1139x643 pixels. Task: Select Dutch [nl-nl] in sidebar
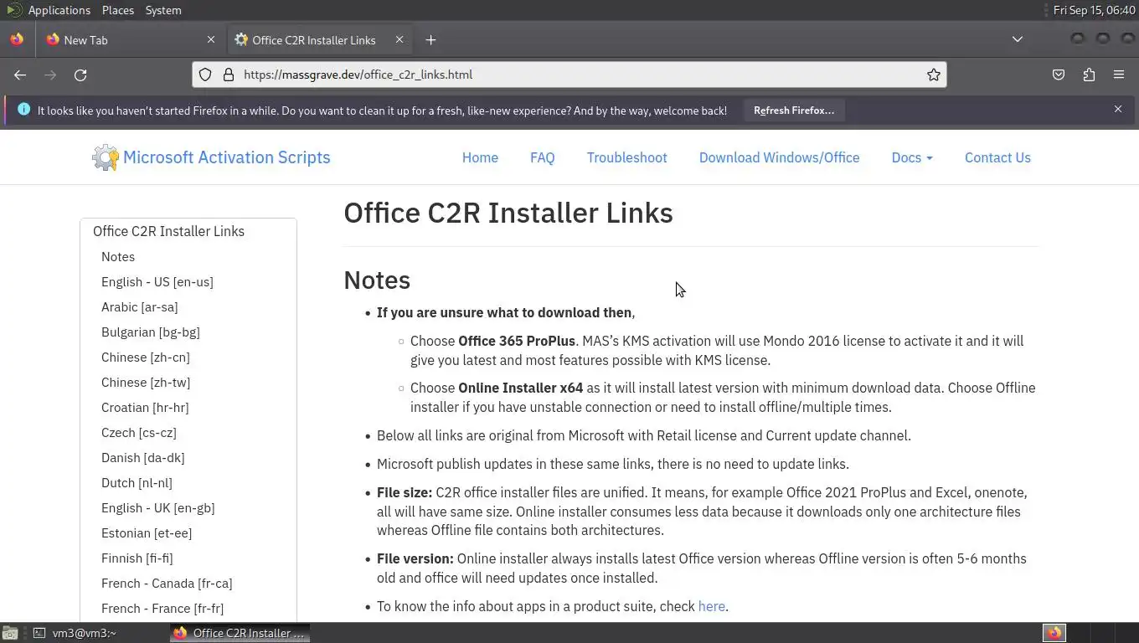(x=137, y=482)
